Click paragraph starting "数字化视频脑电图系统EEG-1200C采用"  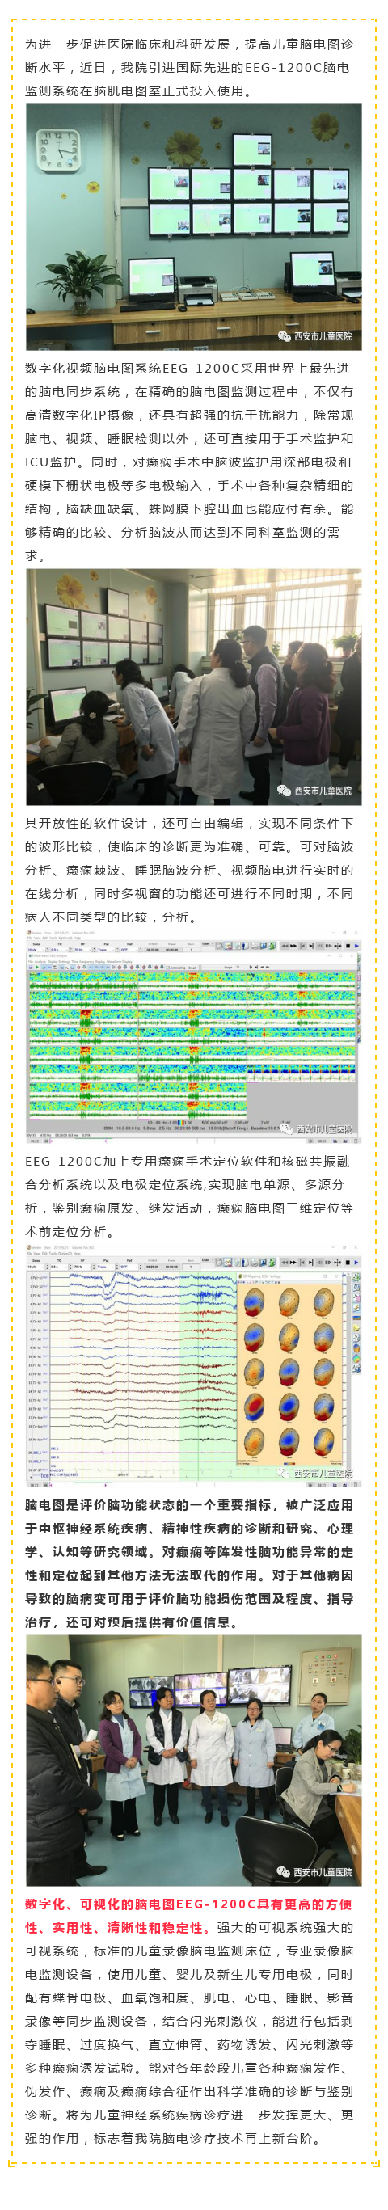(x=190, y=462)
